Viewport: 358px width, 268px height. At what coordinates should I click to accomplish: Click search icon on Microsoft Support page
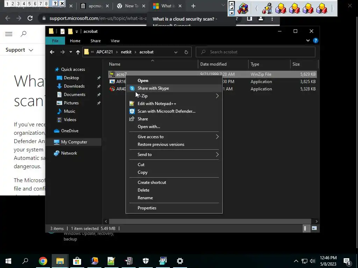click(x=23, y=34)
